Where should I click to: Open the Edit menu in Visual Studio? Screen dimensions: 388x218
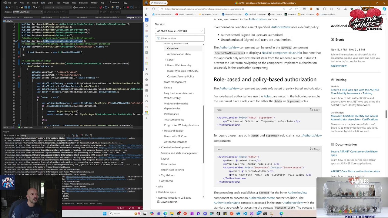click(x=15, y=3)
